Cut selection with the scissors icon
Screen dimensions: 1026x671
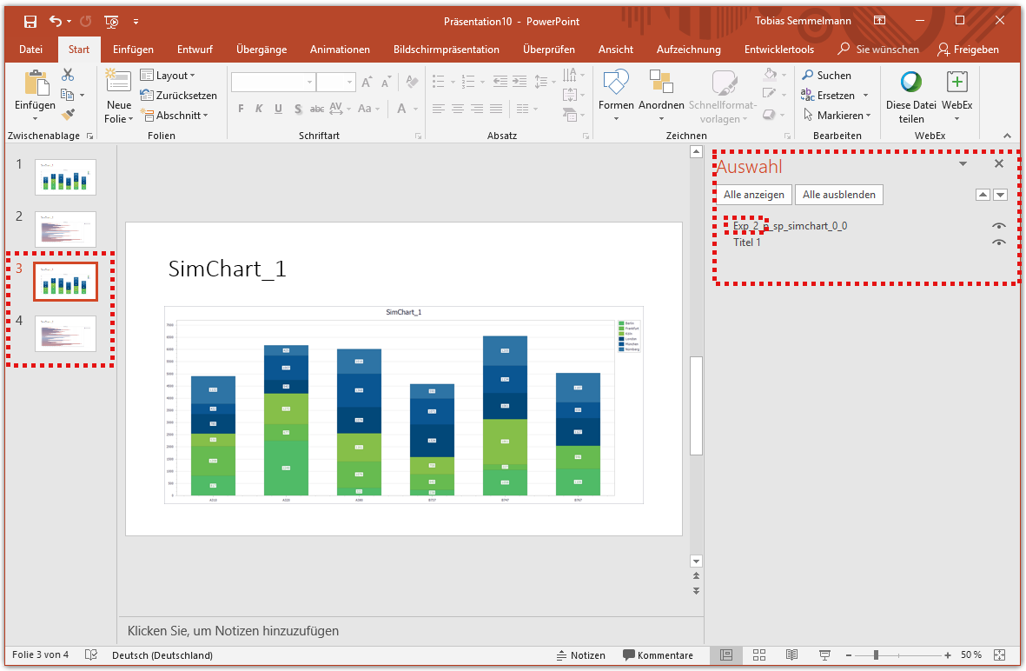(x=68, y=76)
